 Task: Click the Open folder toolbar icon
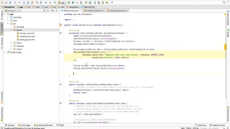[x=2, y=3]
